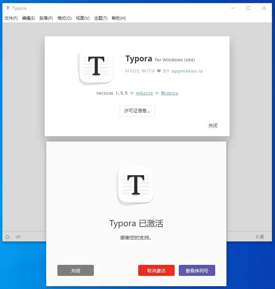The image size is (275, 289).
Task: Open the 视图(V) menu
Action: point(82,18)
